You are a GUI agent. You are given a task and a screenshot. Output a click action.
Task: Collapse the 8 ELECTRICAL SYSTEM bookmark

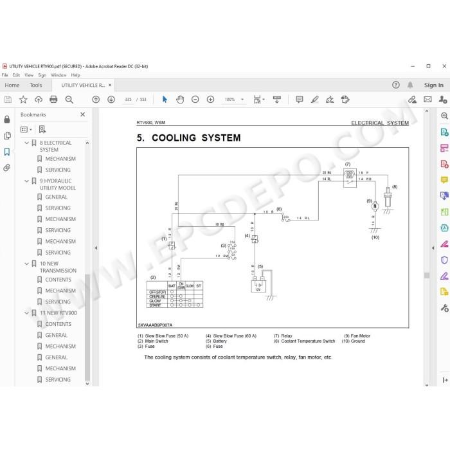(27, 143)
